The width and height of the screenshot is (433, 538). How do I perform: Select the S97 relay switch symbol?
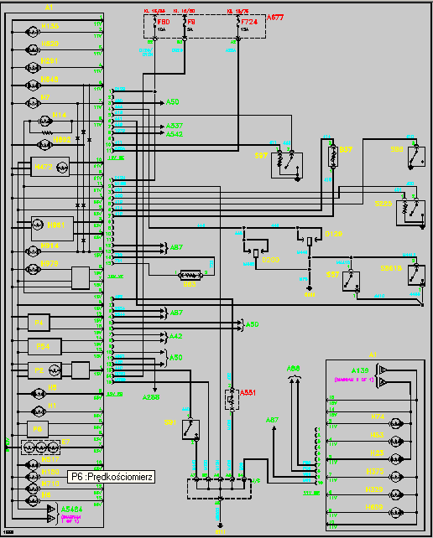pyautogui.click(x=287, y=165)
